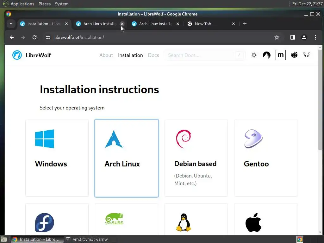Click scrollbar down arrow
This screenshot has height=243, width=324.
[x=320, y=232]
